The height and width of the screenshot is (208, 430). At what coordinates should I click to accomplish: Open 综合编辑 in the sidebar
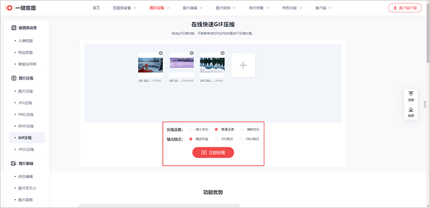(x=25, y=176)
